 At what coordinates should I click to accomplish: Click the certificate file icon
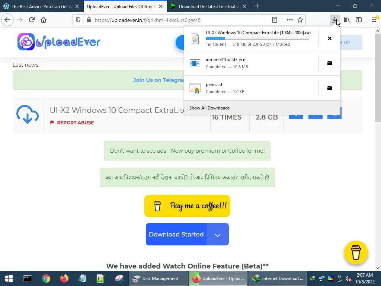[195, 88]
